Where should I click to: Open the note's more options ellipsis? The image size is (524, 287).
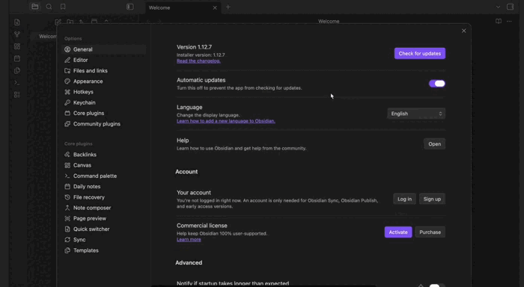509,21
